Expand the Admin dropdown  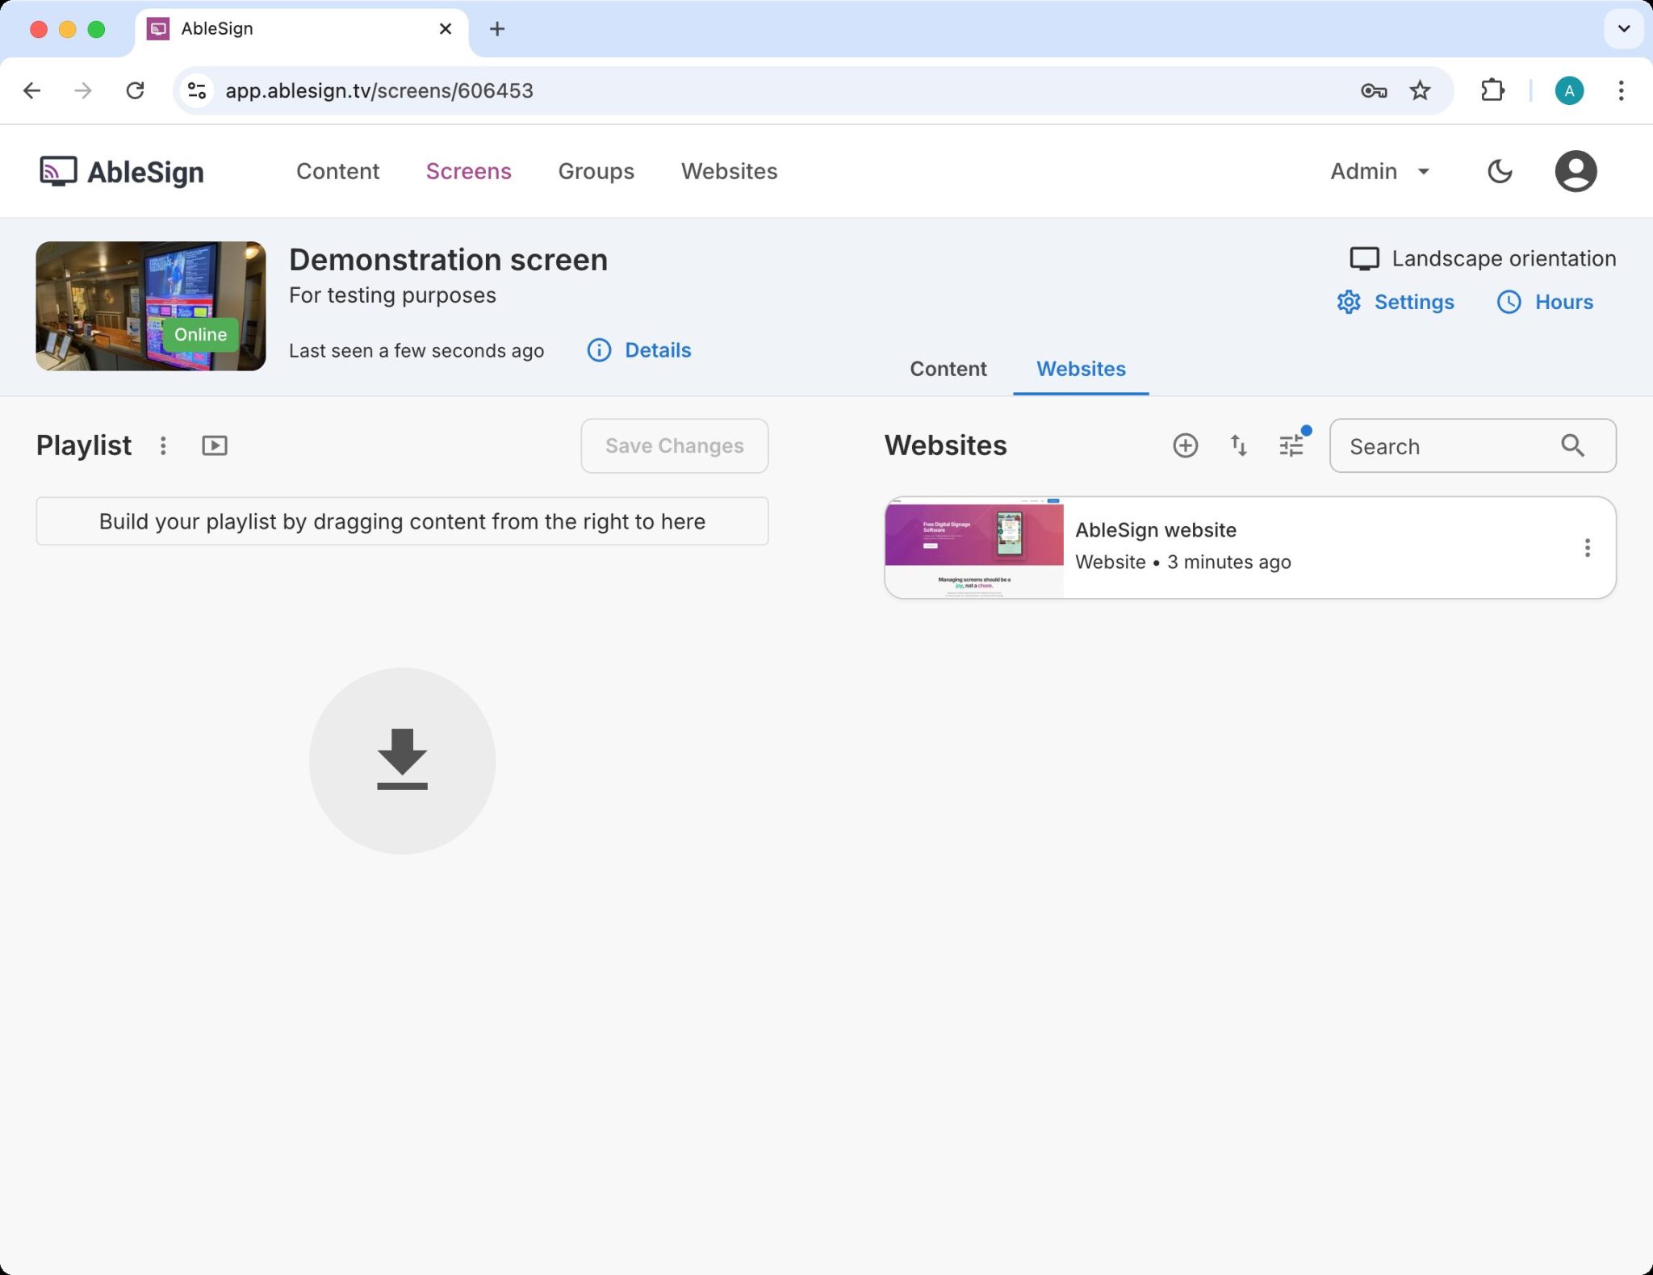[1380, 171]
